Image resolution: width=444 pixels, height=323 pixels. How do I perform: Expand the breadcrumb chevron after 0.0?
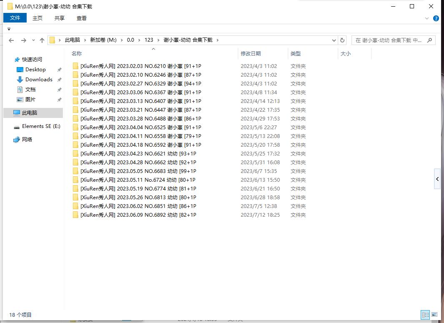coord(139,40)
